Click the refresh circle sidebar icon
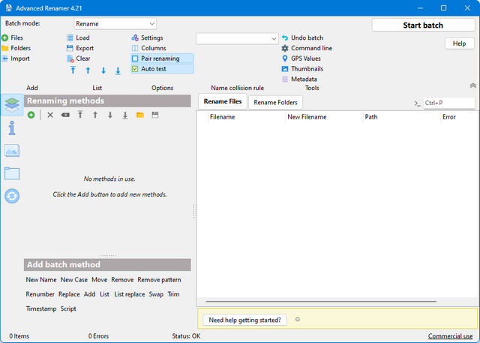Screen dimensions: 480x343 [12, 196]
